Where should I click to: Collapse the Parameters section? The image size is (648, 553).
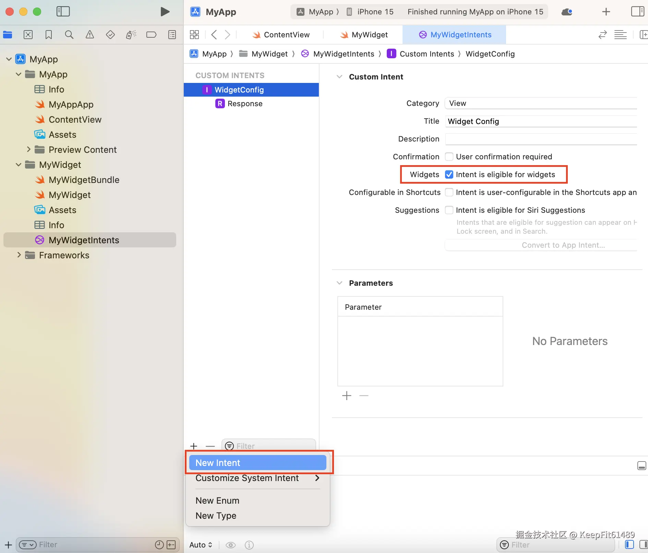coord(339,283)
